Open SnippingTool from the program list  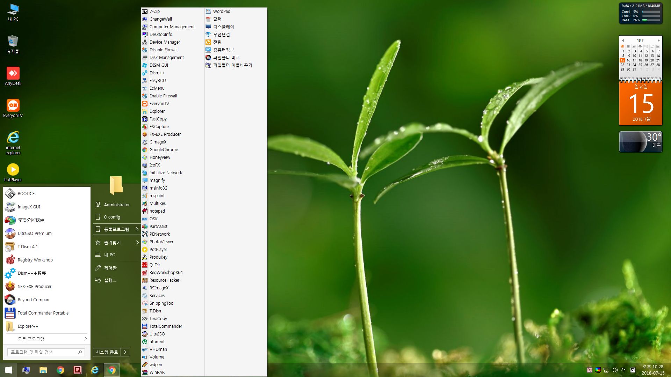pos(172,303)
